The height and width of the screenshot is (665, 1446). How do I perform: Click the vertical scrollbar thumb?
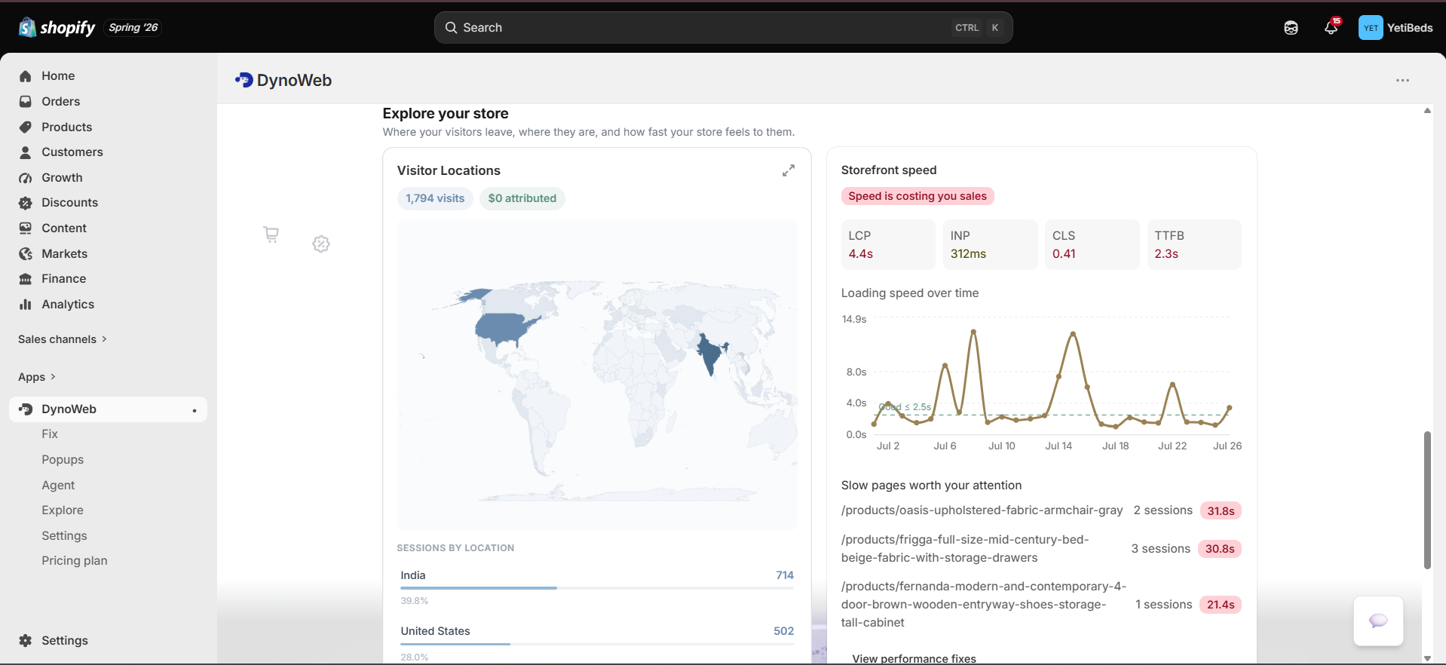[x=1426, y=500]
